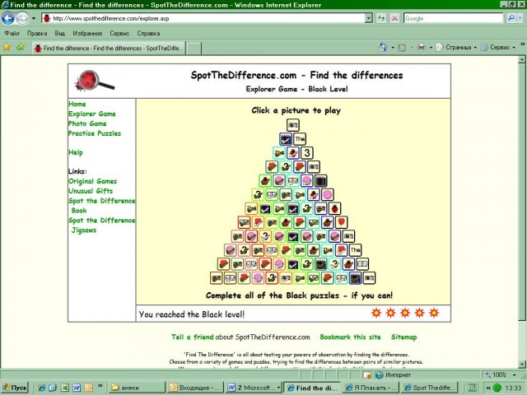Open the Вид menu

(59, 33)
